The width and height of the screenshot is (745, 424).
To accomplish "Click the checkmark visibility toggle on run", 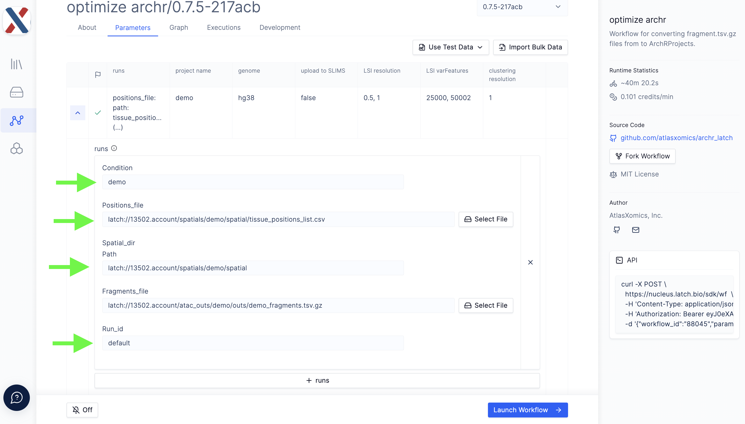I will click(x=98, y=112).
